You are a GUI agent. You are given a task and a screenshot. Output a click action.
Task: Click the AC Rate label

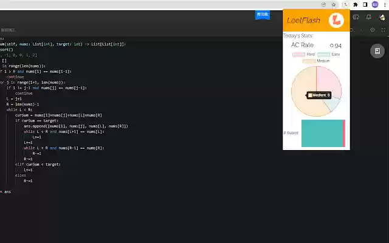point(302,45)
